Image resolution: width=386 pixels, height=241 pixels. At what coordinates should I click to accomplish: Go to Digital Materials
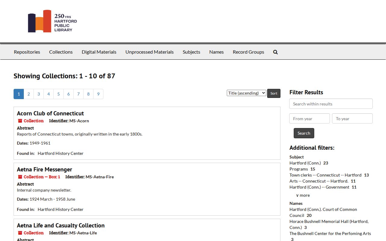99,52
